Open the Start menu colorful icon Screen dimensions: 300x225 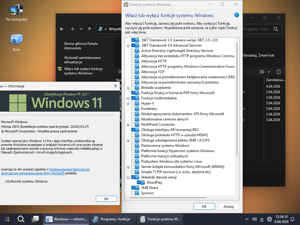7,219
